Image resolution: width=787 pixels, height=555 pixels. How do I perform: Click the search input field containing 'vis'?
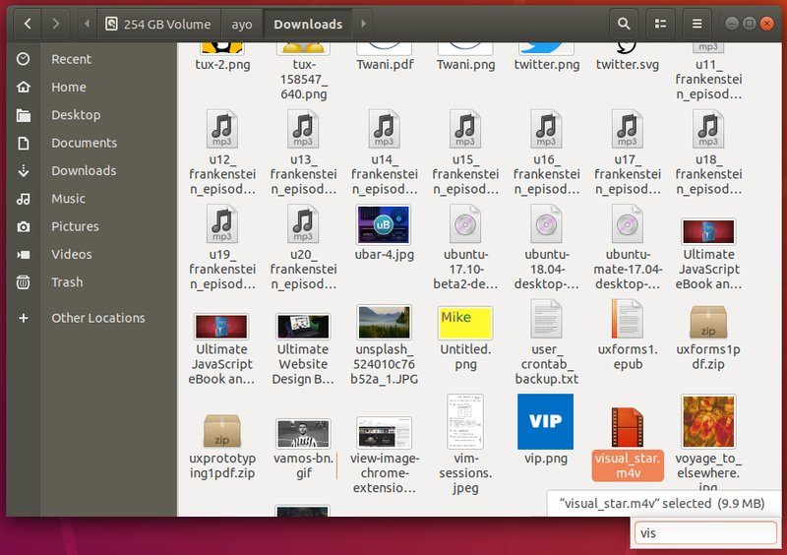pos(704,532)
